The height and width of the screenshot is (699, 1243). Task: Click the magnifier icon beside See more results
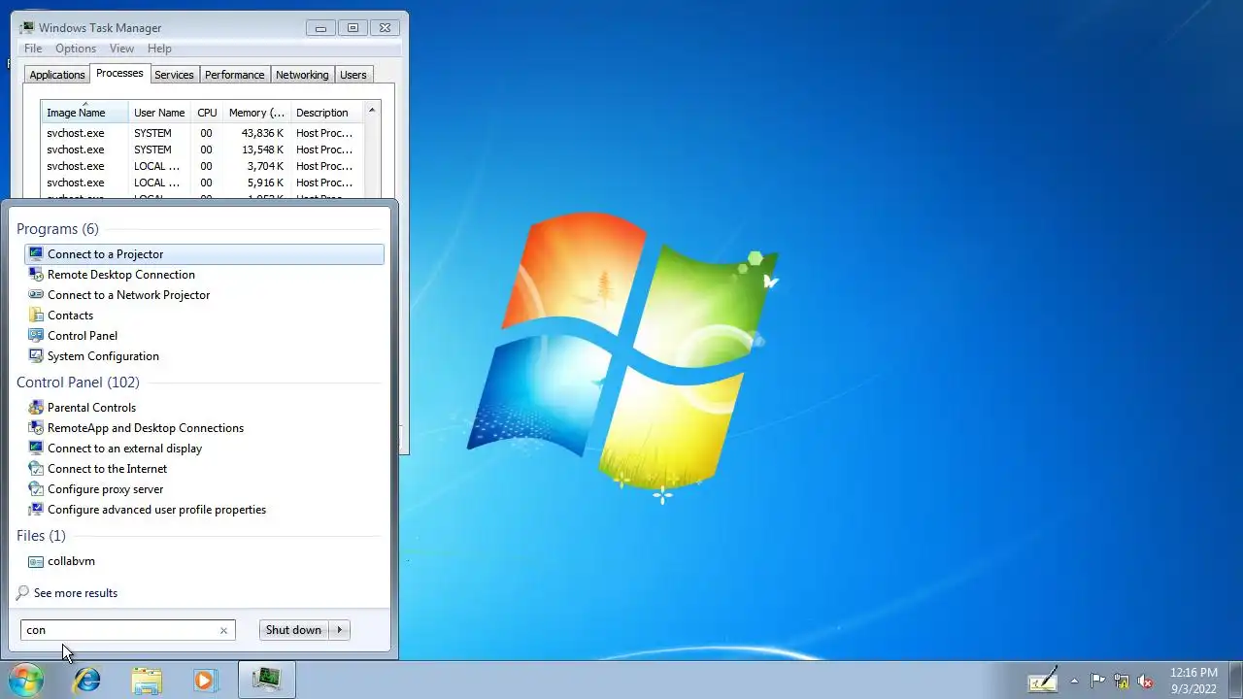tap(23, 592)
